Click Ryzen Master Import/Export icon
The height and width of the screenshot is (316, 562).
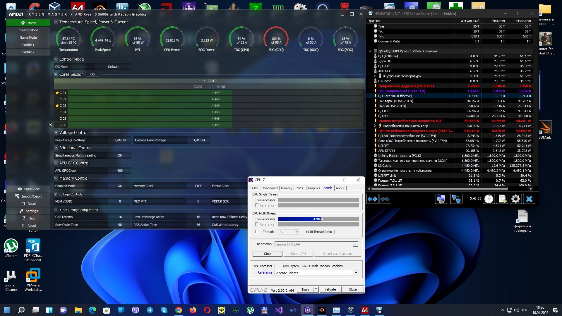pos(17,196)
